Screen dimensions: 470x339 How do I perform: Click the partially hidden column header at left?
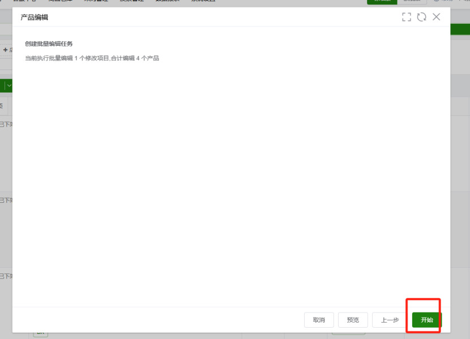(x=3, y=106)
